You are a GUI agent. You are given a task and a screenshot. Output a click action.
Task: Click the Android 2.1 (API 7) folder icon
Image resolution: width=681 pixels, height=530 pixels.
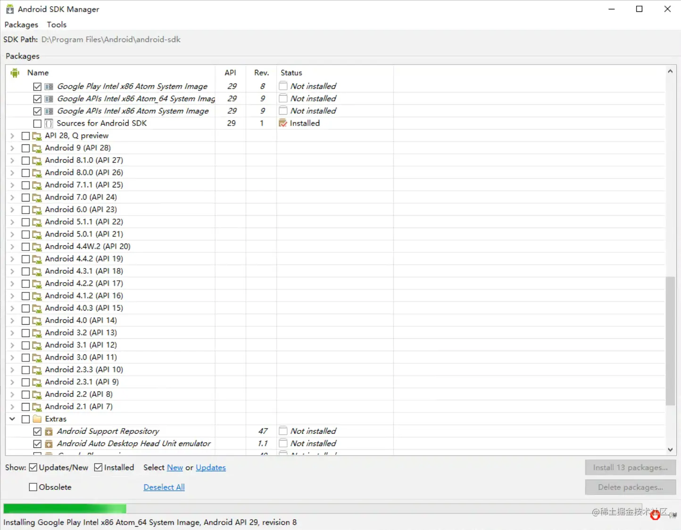(37, 407)
